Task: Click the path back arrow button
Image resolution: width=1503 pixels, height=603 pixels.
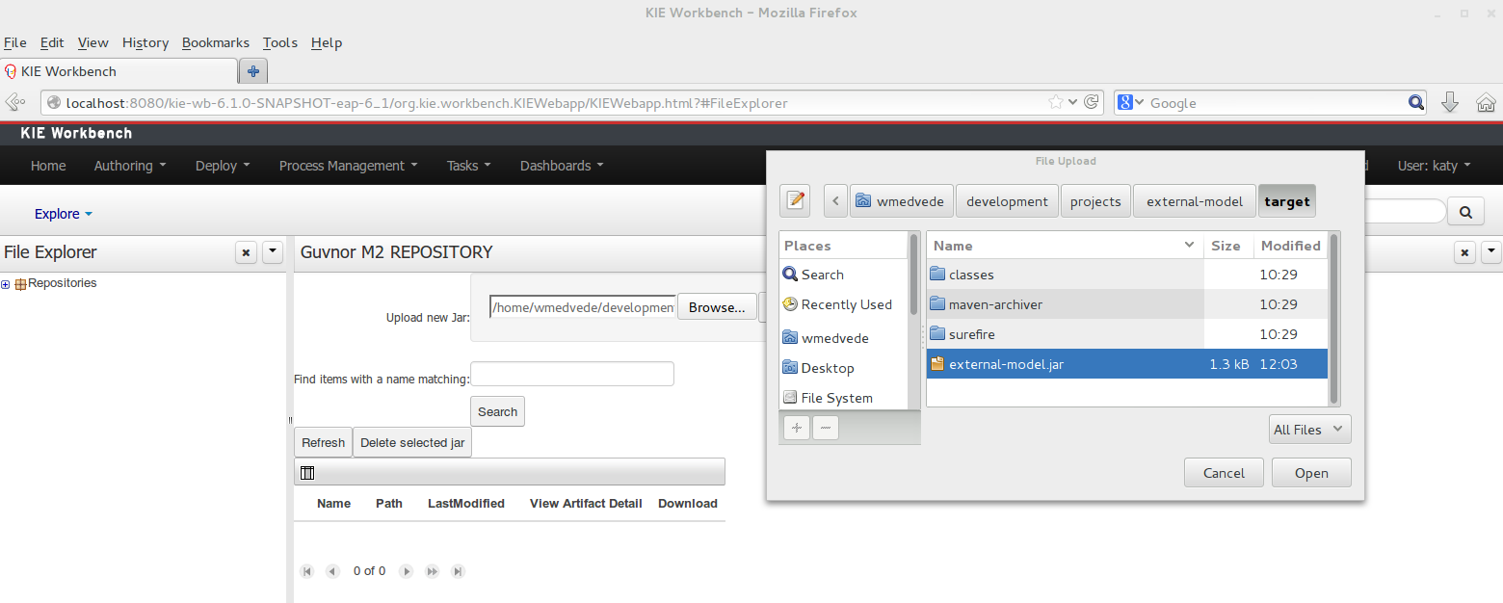Action: (x=835, y=201)
